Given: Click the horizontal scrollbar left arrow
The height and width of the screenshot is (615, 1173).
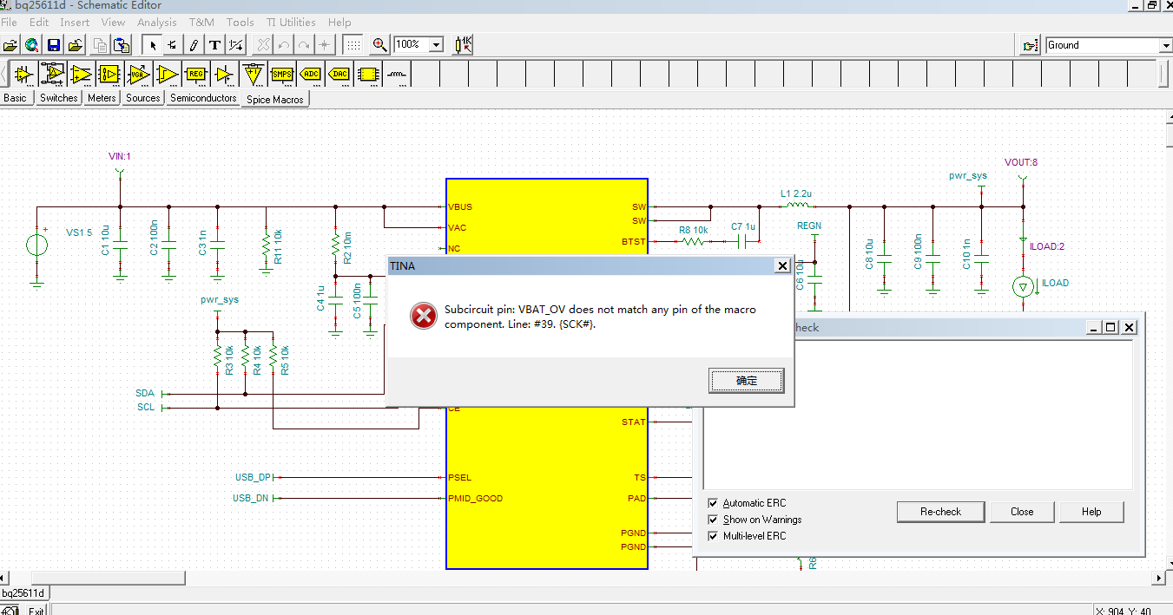Looking at the screenshot, I should (x=5, y=578).
